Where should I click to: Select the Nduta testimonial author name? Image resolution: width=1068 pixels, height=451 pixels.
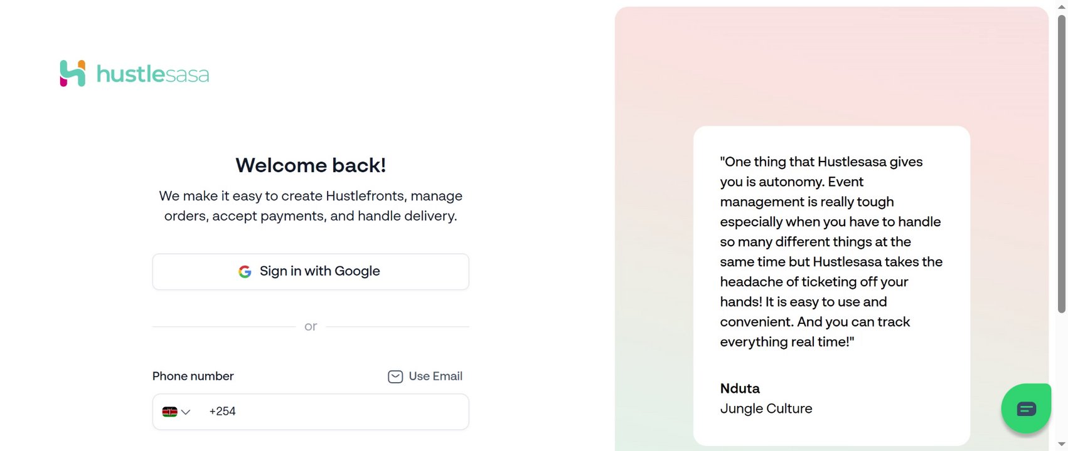[740, 388]
